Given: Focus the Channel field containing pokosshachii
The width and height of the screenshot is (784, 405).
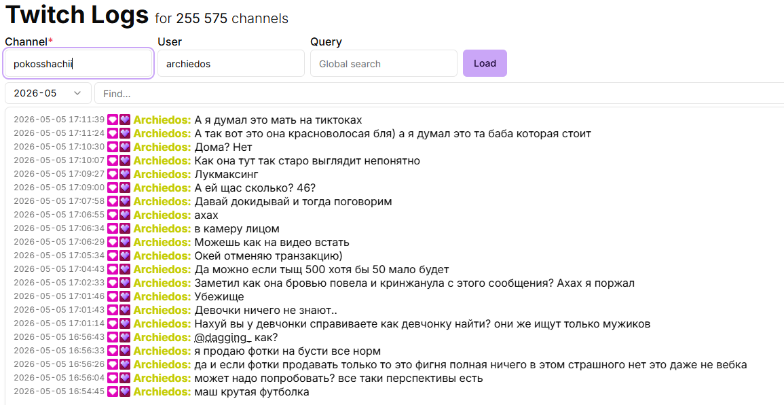Looking at the screenshot, I should coord(79,64).
